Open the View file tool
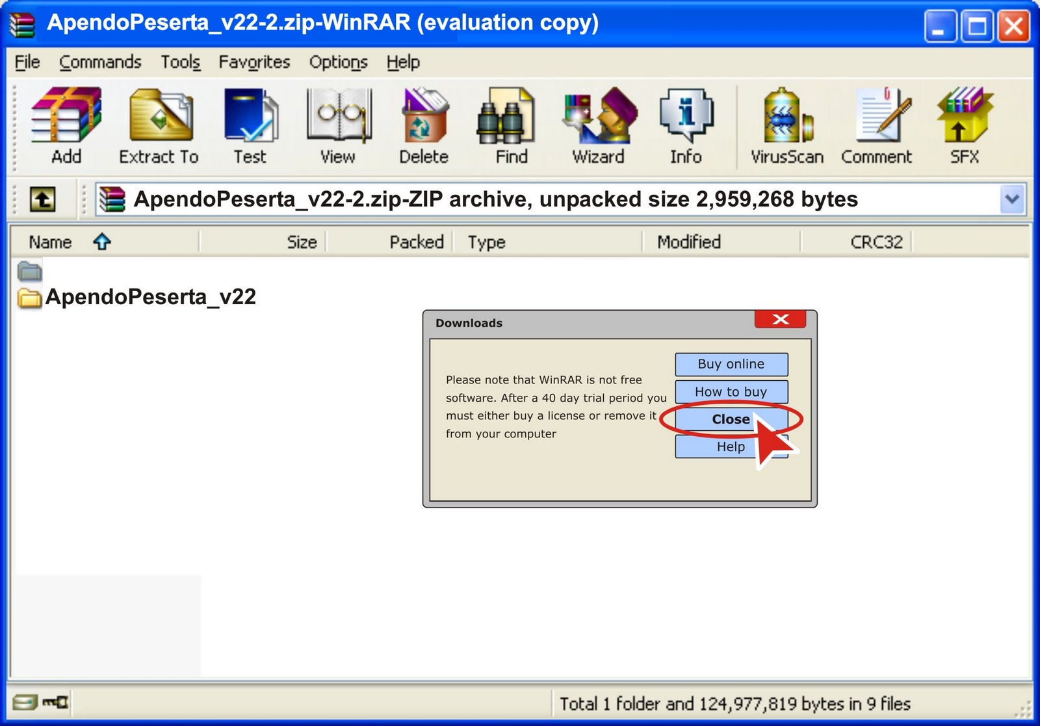1040x726 pixels. click(x=338, y=125)
